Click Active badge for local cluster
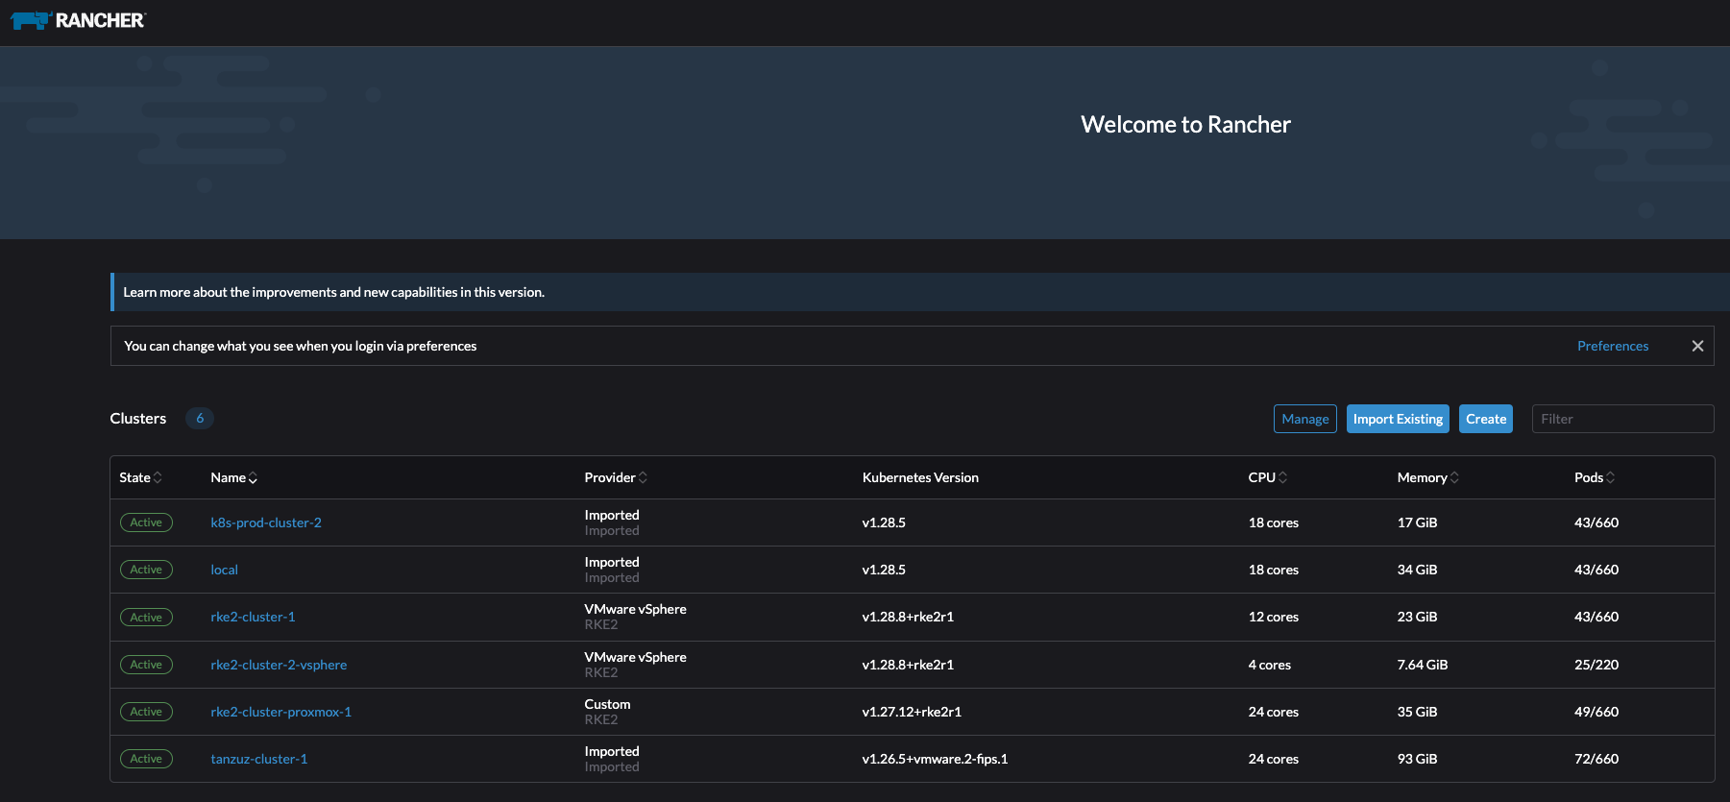 146,570
